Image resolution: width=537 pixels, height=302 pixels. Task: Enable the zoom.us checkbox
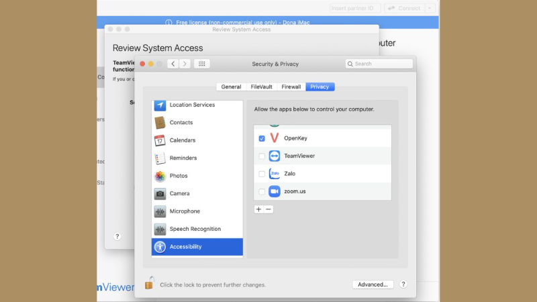click(x=262, y=192)
